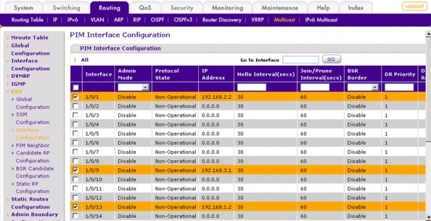This screenshot has height=221, width=431.
Task: Click the Join/Prune Interval input field
Action: click(315, 87)
